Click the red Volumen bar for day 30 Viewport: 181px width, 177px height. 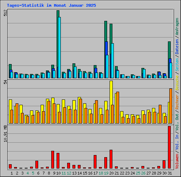click(164, 164)
